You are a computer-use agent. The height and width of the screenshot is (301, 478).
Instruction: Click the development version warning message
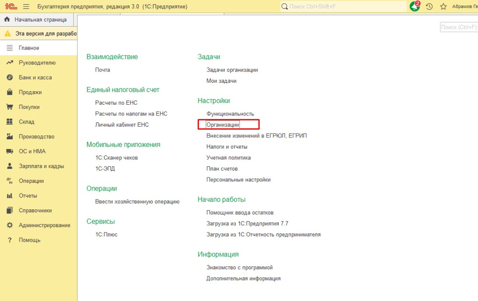pyautogui.click(x=46, y=34)
